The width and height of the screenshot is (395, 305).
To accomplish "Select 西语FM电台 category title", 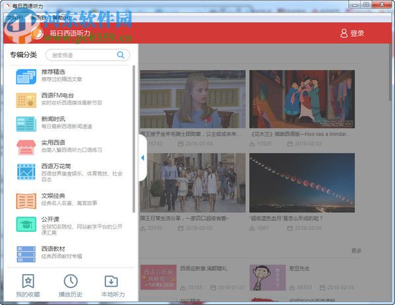I will [x=57, y=96].
